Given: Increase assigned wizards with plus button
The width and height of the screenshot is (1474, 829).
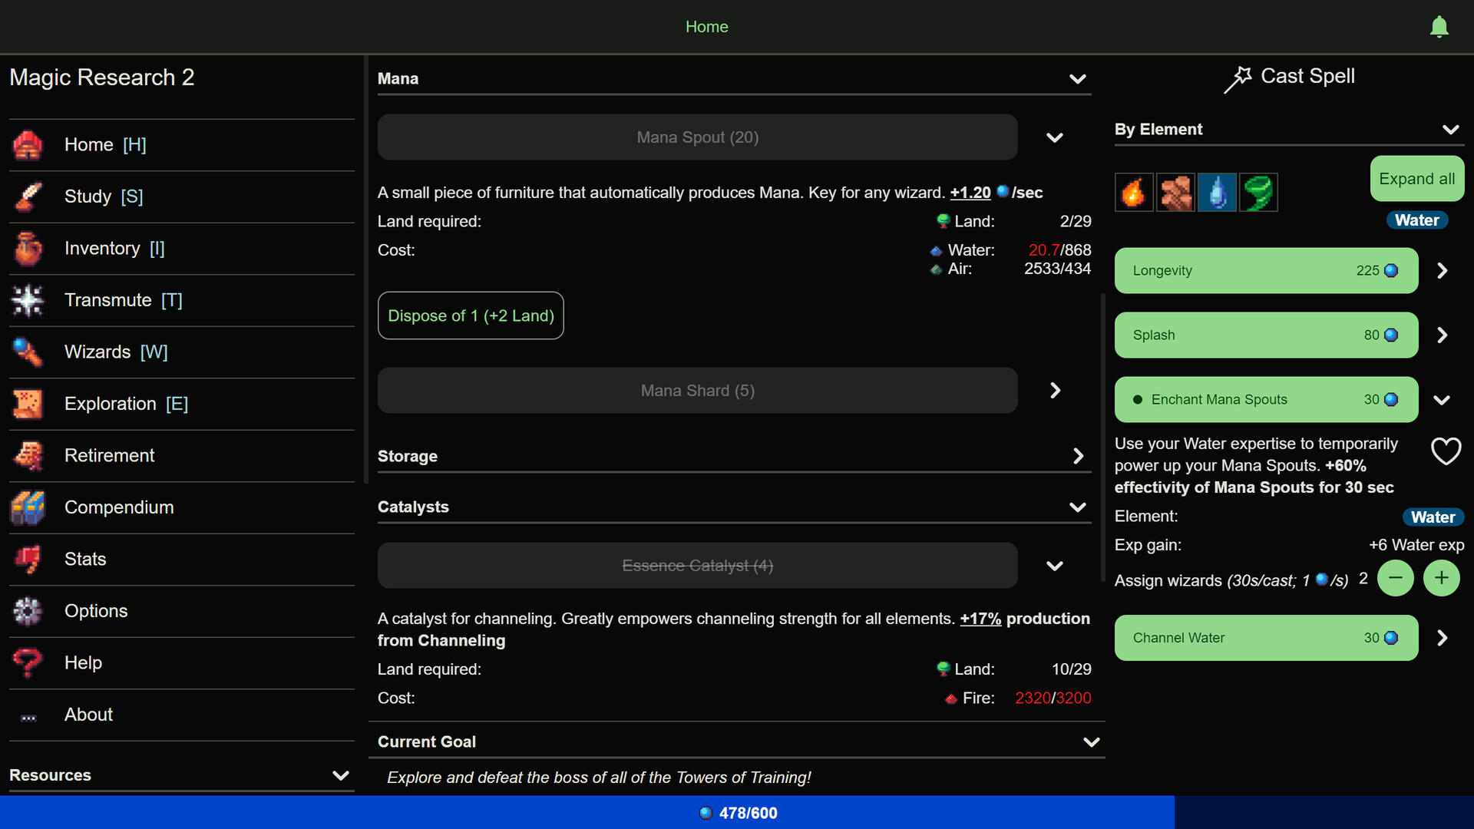Looking at the screenshot, I should pos(1441,578).
